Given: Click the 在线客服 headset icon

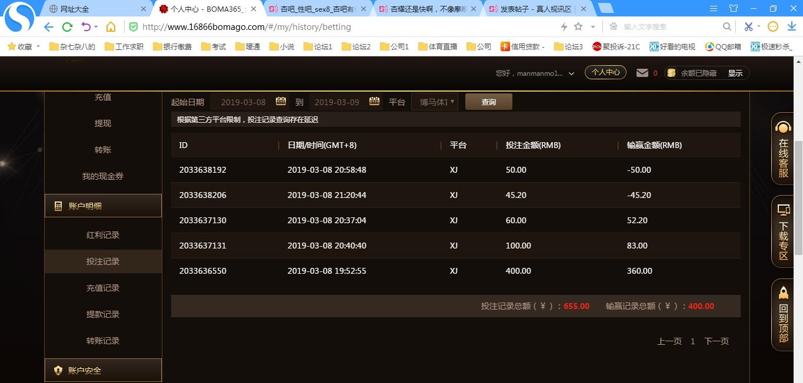Looking at the screenshot, I should 783,127.
